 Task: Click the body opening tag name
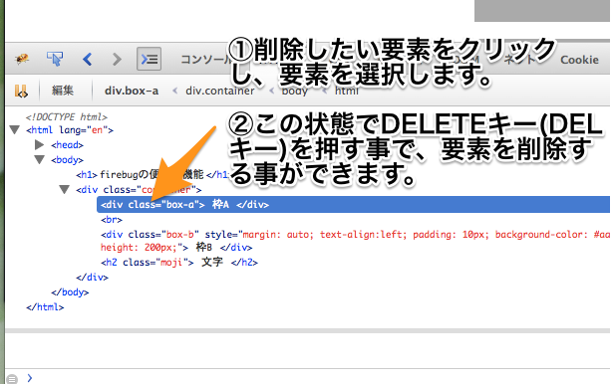pos(68,160)
